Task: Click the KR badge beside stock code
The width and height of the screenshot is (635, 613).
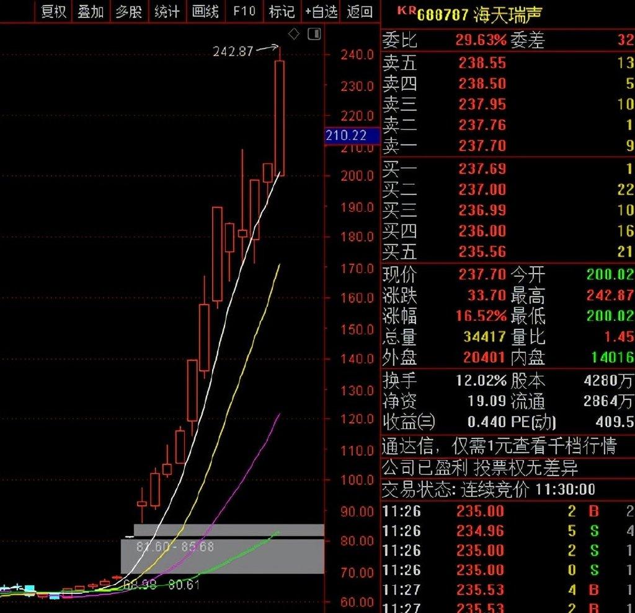Action: (406, 11)
